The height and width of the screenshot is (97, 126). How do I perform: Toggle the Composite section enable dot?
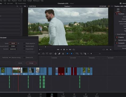tap(117, 43)
